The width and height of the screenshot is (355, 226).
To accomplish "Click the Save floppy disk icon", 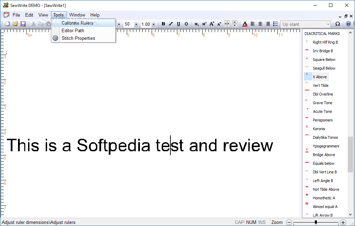I will click(23, 24).
